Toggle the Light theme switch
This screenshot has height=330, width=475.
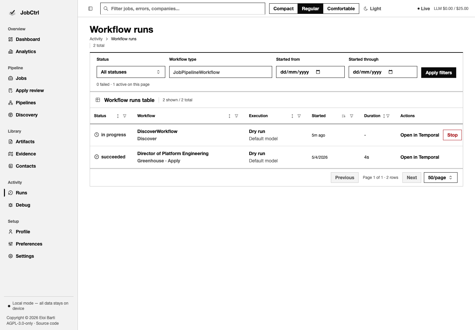click(x=372, y=9)
